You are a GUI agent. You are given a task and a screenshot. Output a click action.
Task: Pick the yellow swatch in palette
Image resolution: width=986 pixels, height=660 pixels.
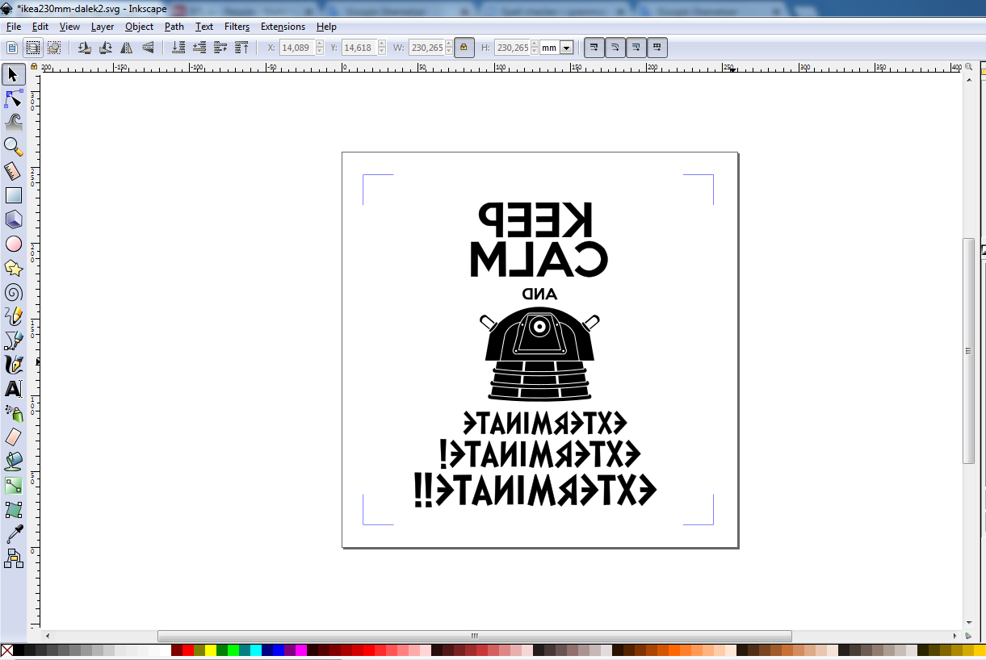(210, 650)
